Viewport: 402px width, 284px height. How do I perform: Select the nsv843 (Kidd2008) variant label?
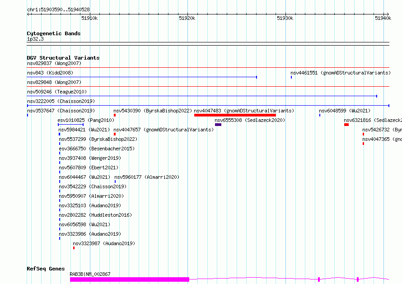pos(50,73)
